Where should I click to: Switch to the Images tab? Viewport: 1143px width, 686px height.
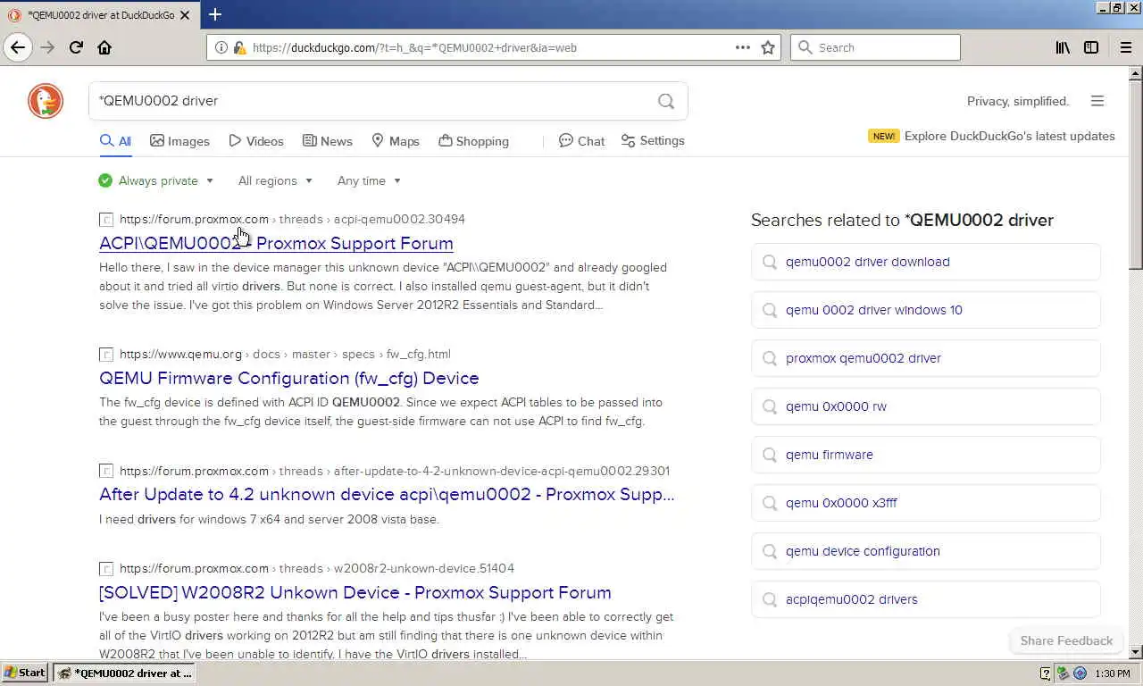[x=179, y=141]
